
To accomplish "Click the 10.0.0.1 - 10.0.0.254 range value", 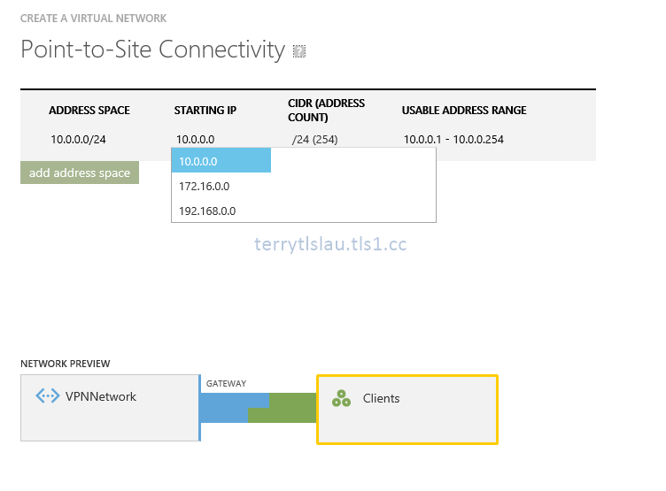I will point(453,139).
